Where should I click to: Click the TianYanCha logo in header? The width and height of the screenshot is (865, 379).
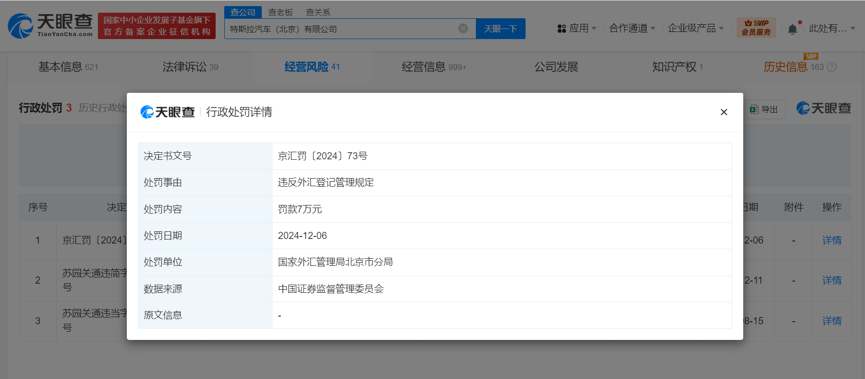point(50,26)
